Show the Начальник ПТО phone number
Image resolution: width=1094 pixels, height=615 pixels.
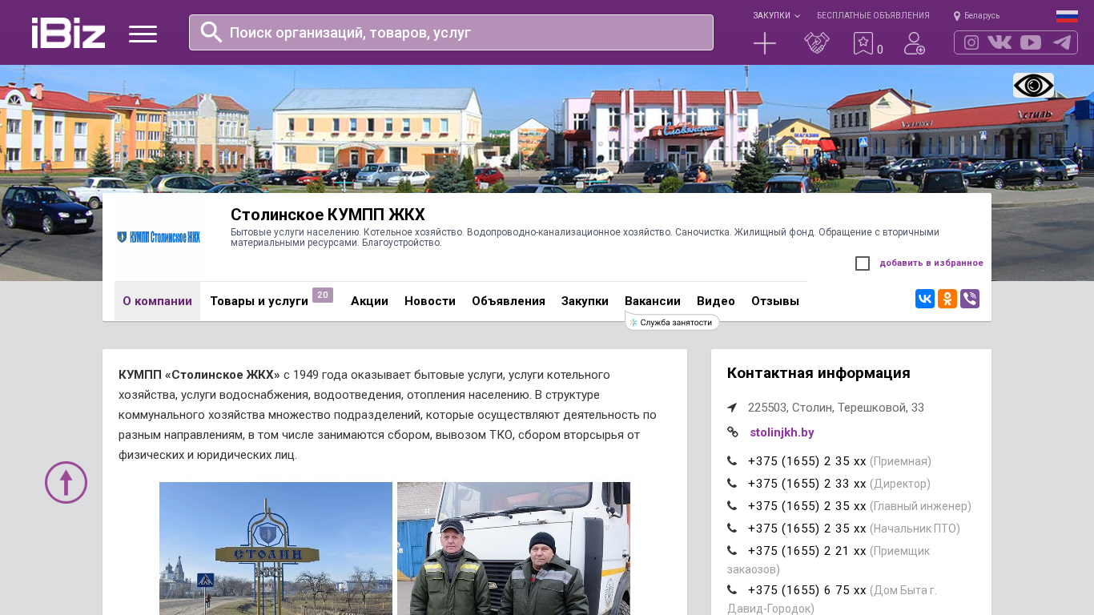point(807,529)
